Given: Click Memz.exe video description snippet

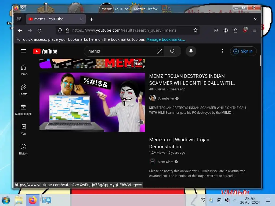Looking at the screenshot, I should click(x=197, y=174).
